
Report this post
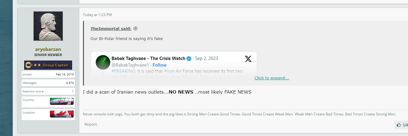tap(91, 124)
